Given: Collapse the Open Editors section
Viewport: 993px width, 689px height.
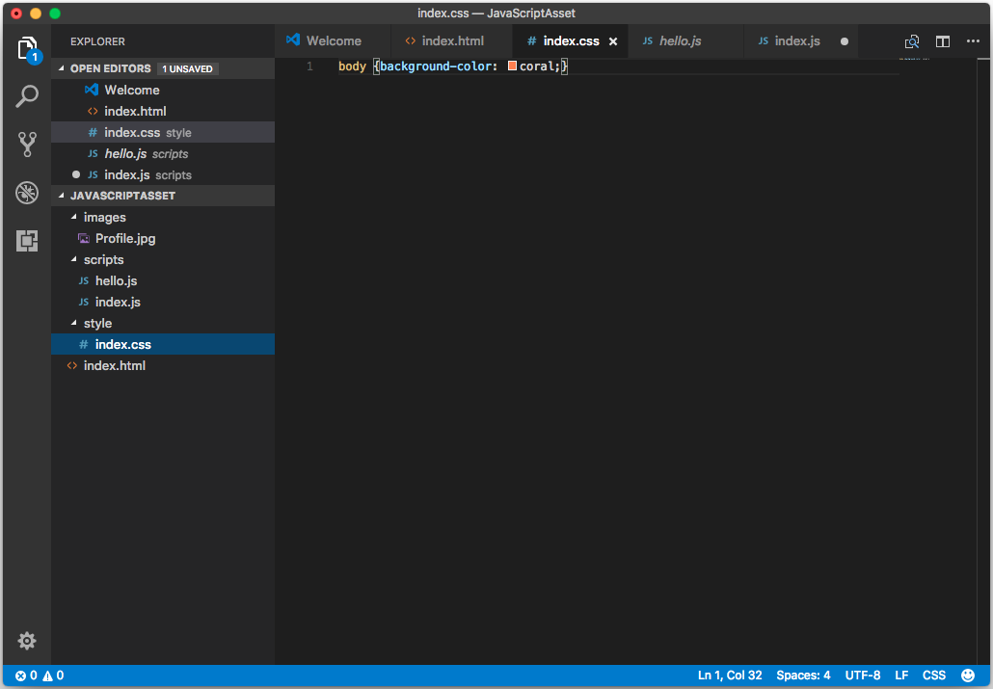Looking at the screenshot, I should coord(62,67).
